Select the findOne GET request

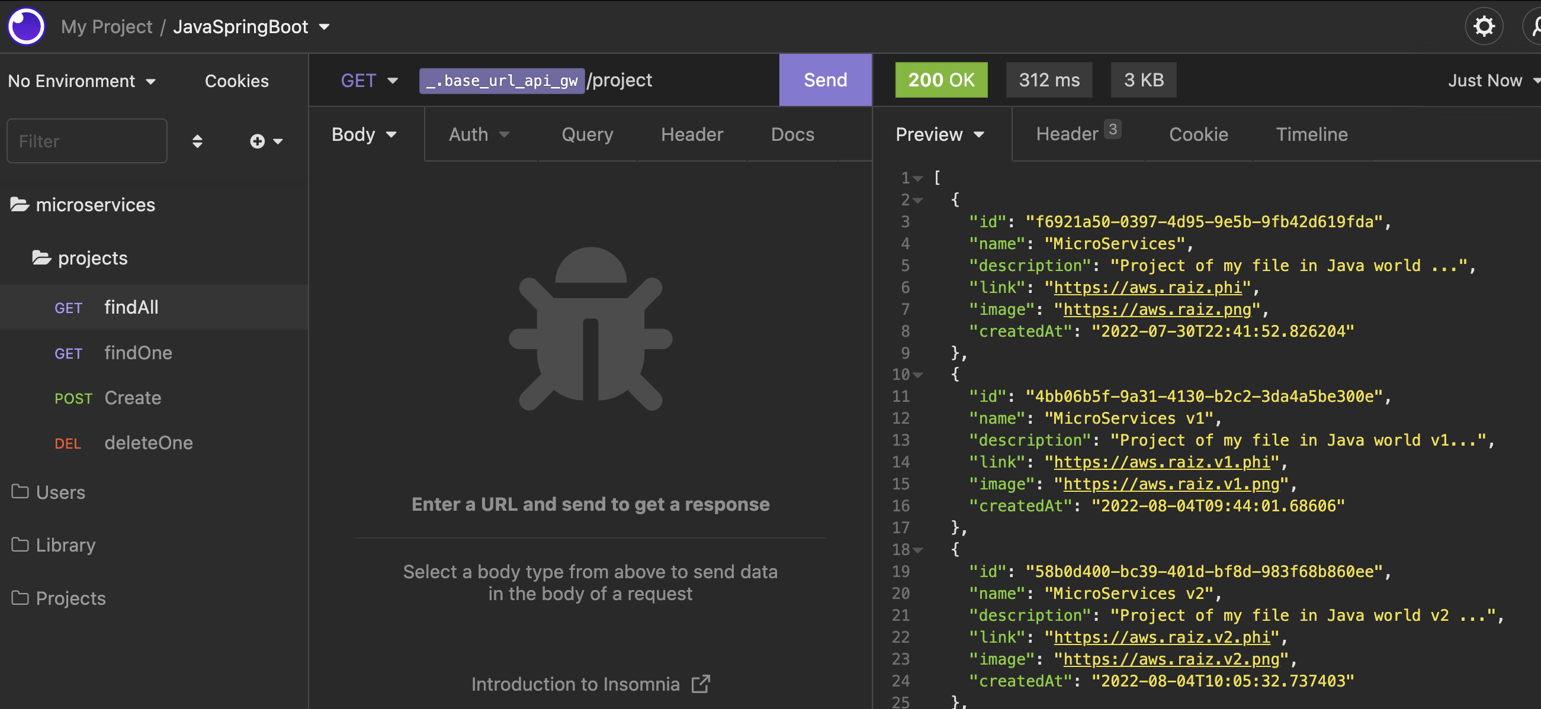click(x=154, y=353)
